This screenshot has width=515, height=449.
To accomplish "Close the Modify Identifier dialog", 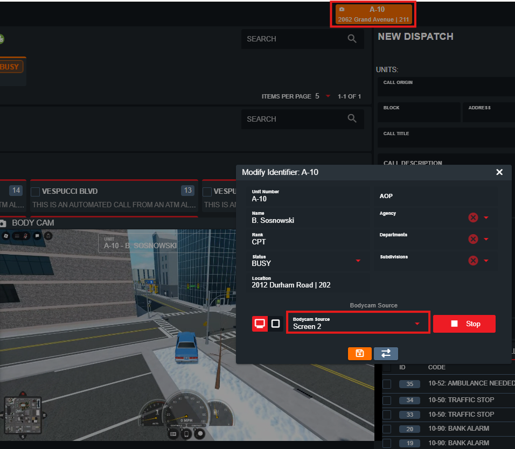I will tap(499, 172).
